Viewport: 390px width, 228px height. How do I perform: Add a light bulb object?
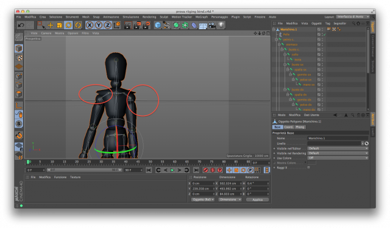[x=221, y=25]
